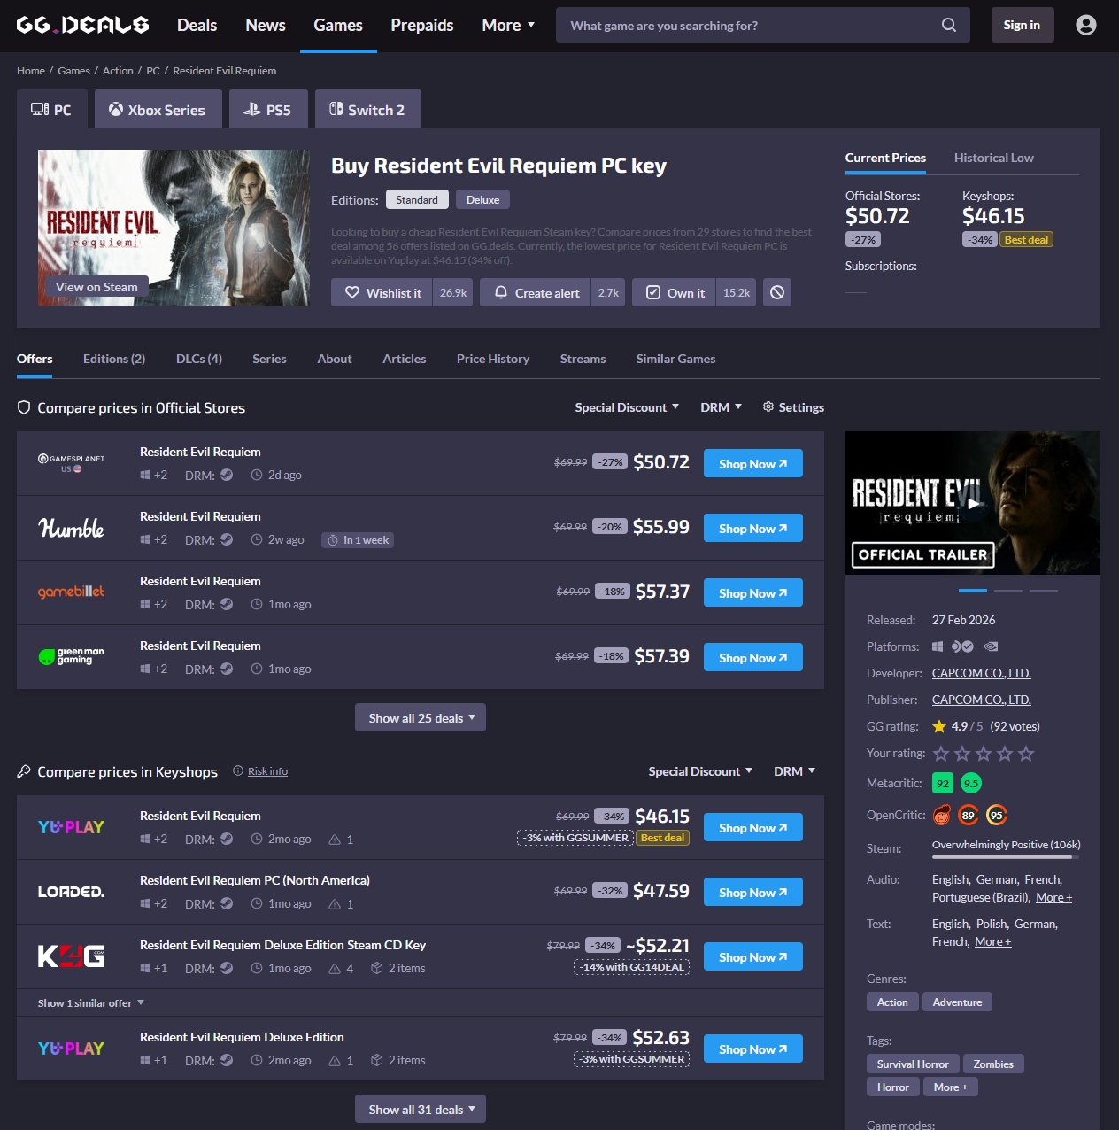This screenshot has height=1130, width=1119.
Task: Open the DLCs (4) tab
Action: [x=199, y=359]
